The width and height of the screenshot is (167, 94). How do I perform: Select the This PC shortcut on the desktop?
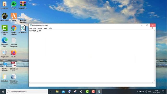coord(4,67)
